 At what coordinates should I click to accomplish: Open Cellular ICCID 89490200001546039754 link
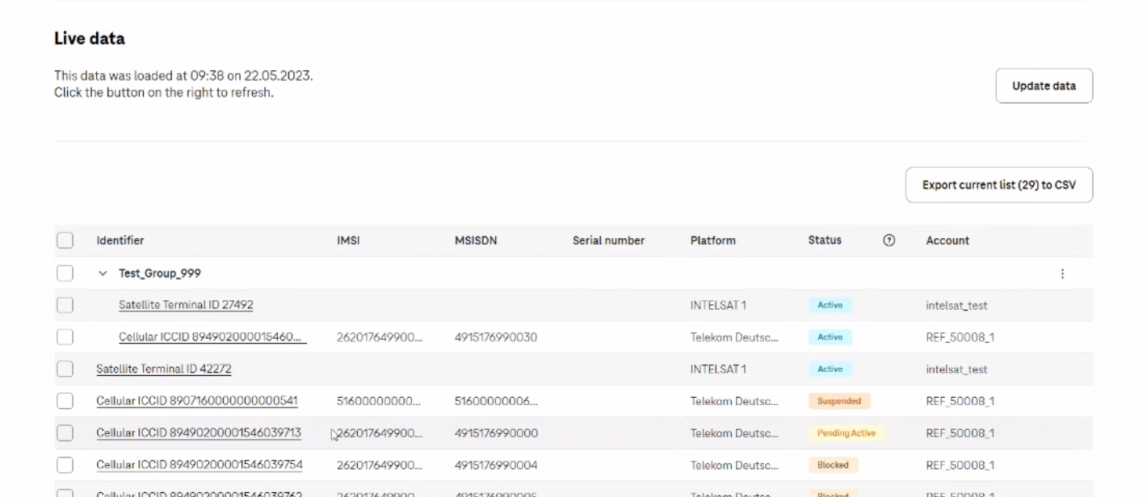coord(199,466)
